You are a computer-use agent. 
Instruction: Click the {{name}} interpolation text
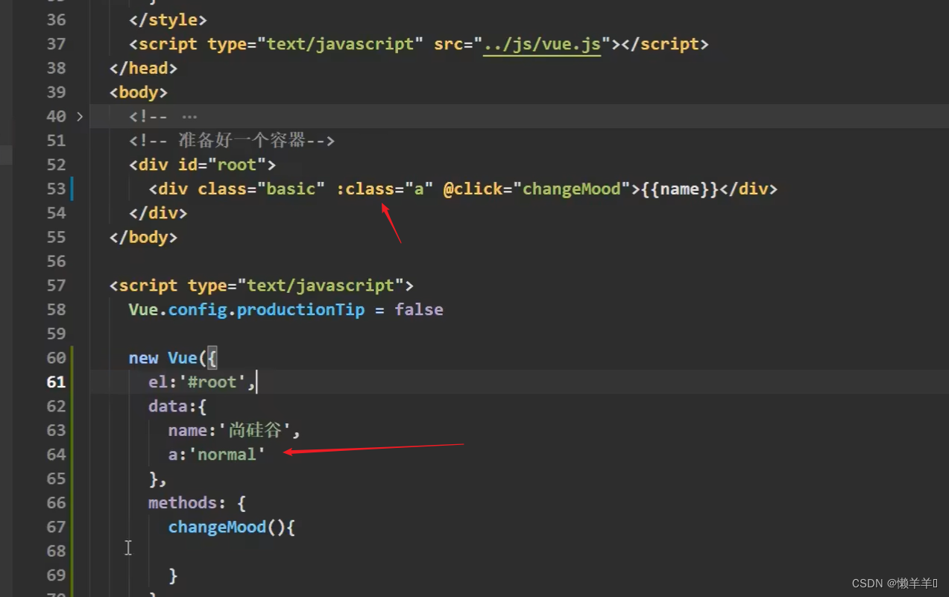coord(680,189)
